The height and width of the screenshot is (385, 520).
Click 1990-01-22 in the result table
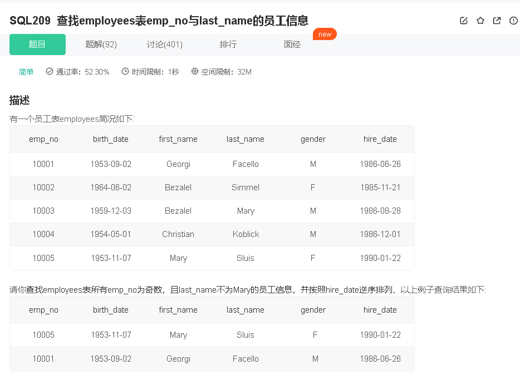(380, 335)
